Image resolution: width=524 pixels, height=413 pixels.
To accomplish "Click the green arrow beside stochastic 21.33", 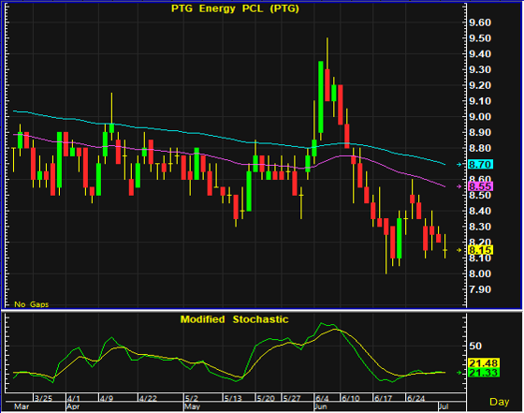I will point(459,372).
